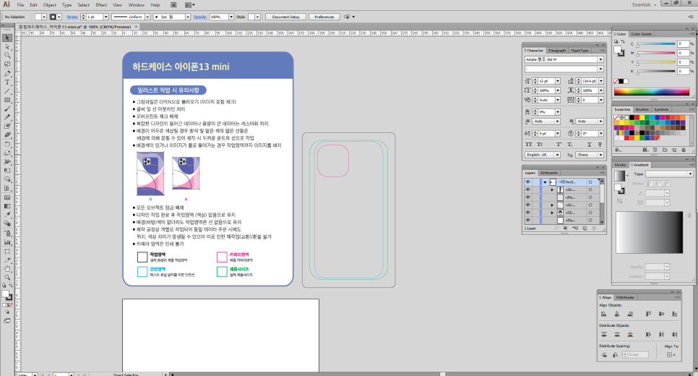
Task: Open the gradient Type dropdown
Action: point(669,174)
